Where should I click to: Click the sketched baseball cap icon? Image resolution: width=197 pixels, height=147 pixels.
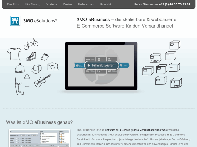36,69
